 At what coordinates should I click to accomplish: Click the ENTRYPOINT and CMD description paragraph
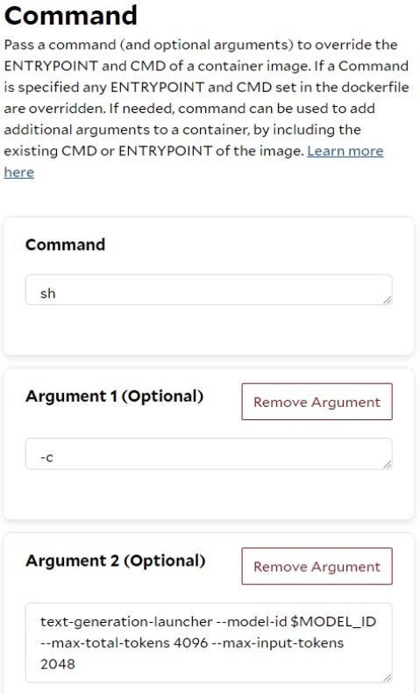[206, 108]
